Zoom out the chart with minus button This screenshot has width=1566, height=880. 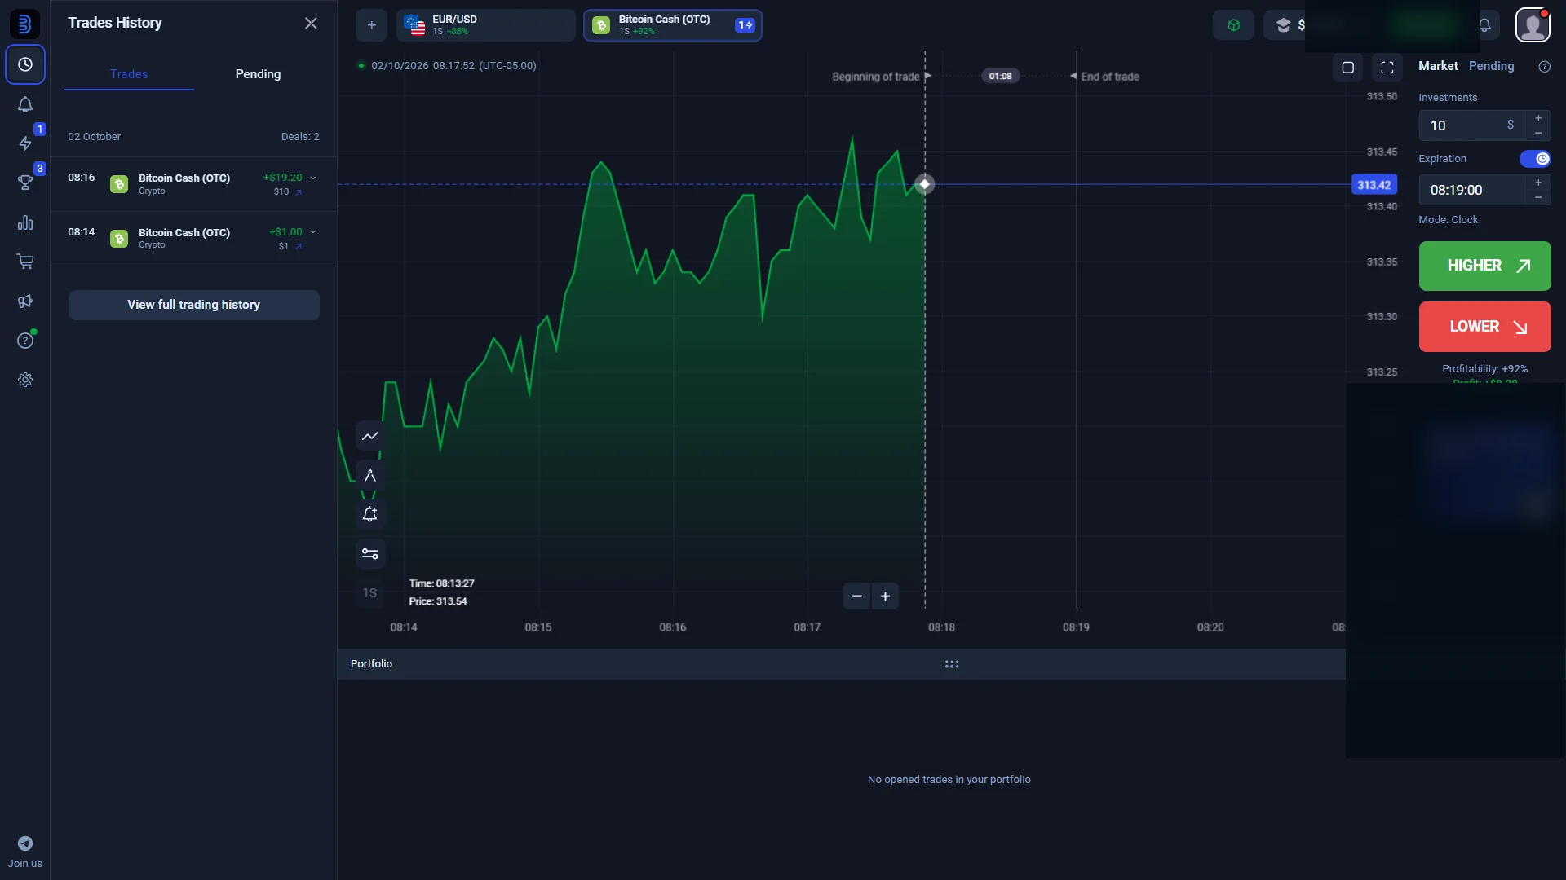tap(856, 596)
